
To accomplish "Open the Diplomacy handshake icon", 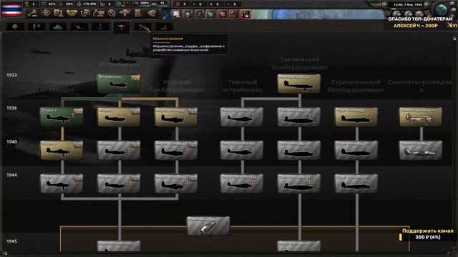I will pyautogui.click(x=72, y=13).
